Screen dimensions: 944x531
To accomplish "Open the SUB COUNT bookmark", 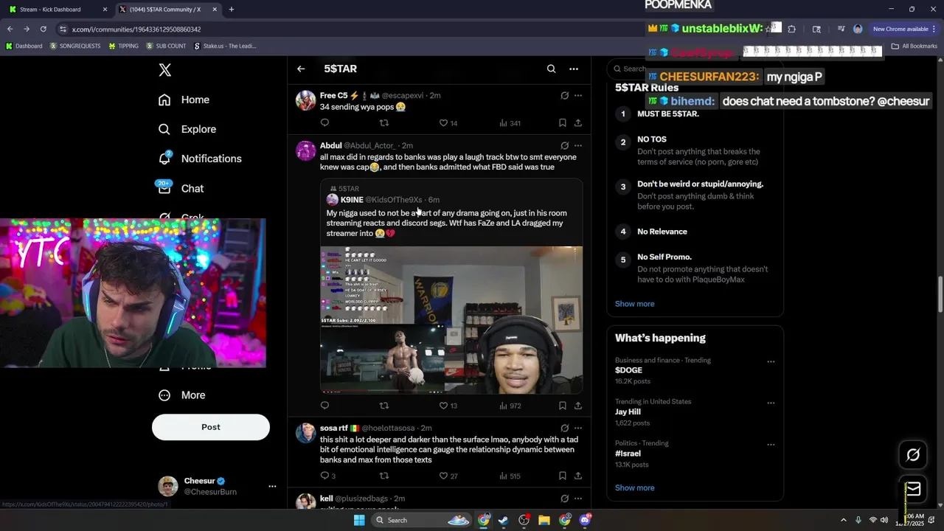I will (x=166, y=46).
